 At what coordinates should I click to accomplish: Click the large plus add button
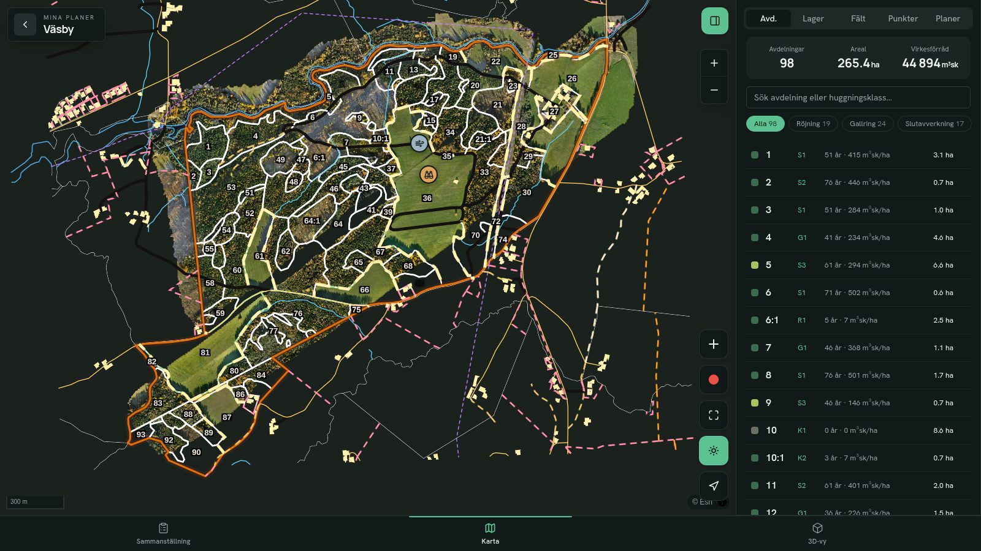[714, 344]
